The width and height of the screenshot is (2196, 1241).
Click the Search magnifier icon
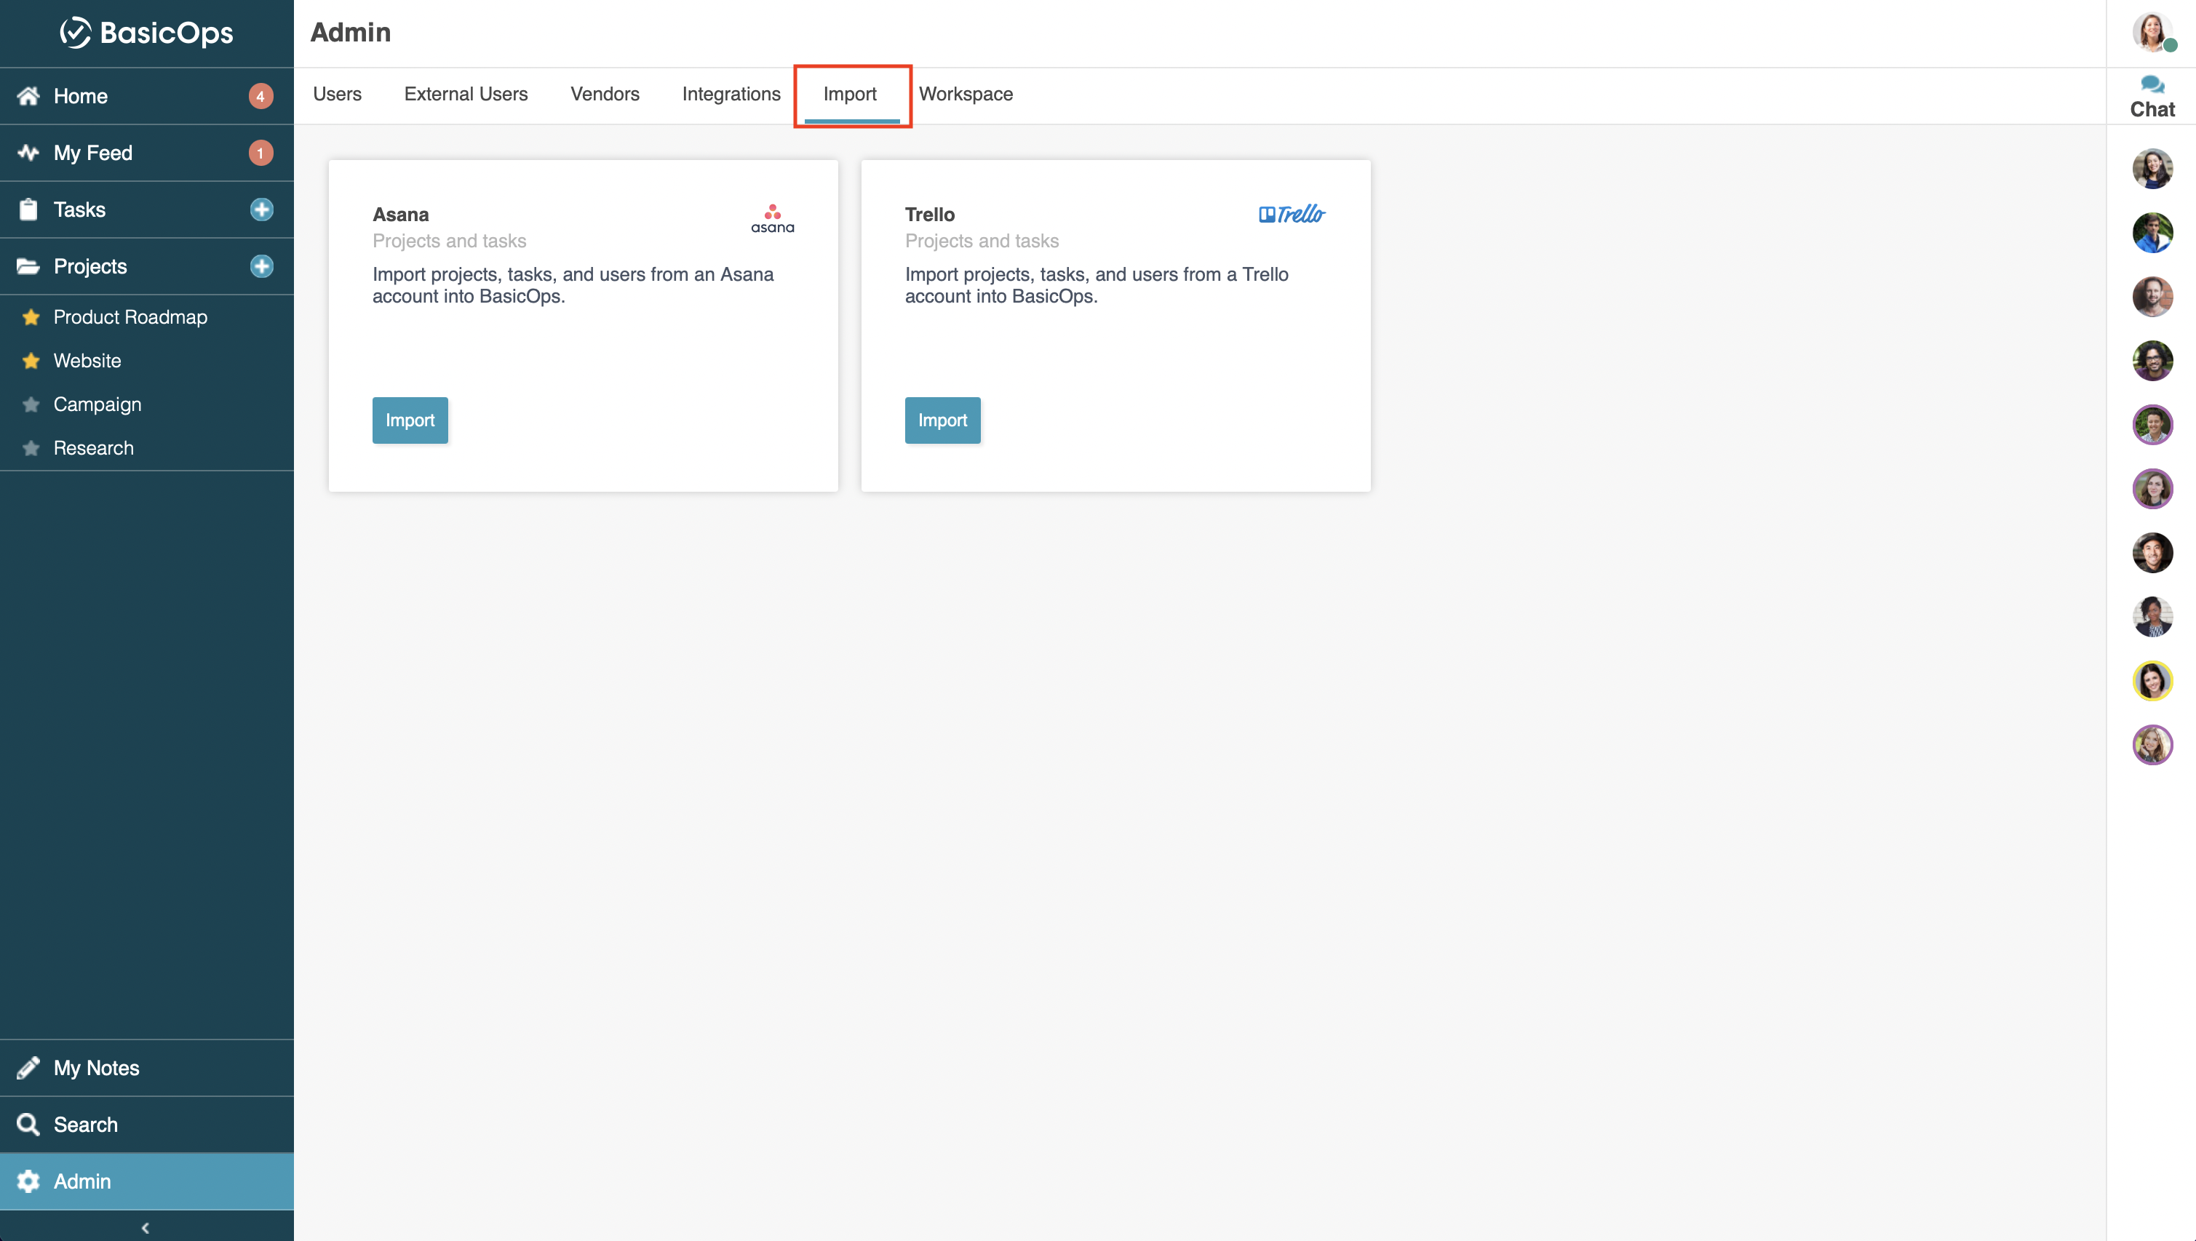pos(28,1124)
